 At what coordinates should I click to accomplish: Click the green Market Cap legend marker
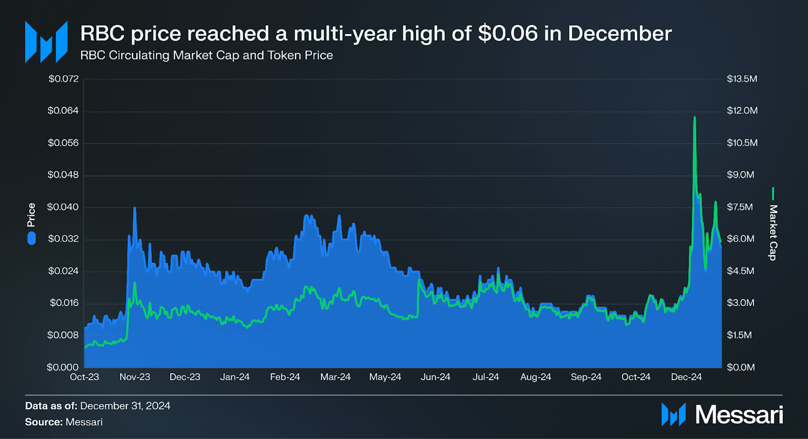[x=773, y=194]
